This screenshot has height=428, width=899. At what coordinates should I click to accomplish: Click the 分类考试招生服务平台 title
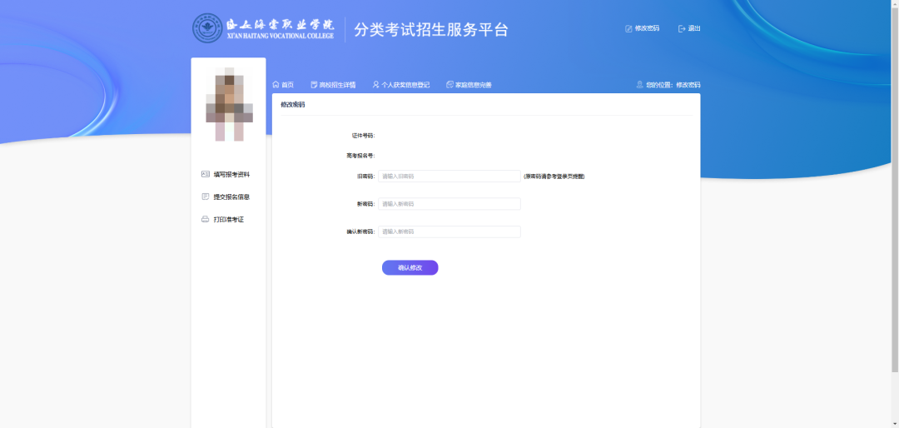431,30
